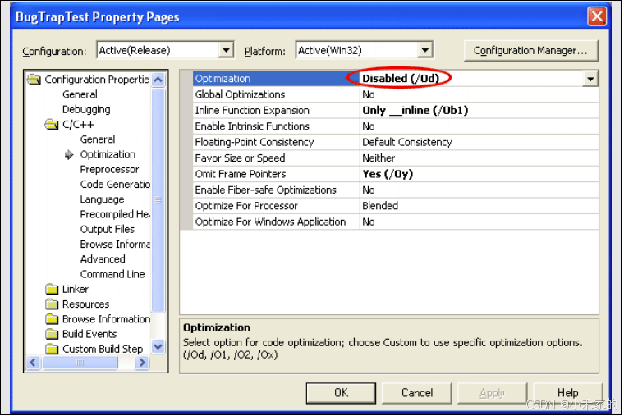Viewport: 624px width, 416px height.
Task: Click the tree's horizontal scroll left arrow
Action: tap(33, 363)
